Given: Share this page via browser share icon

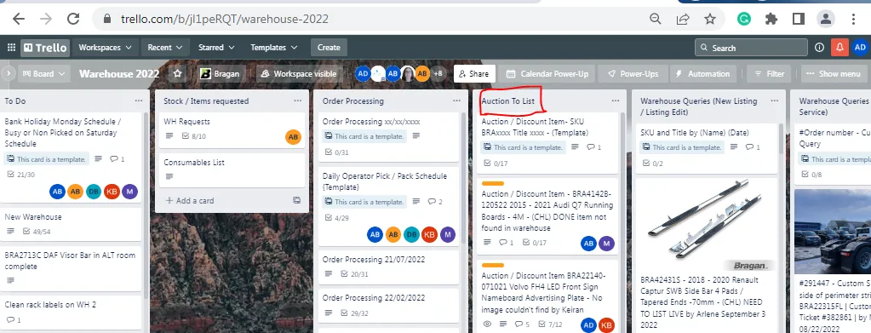Looking at the screenshot, I should pos(683,19).
